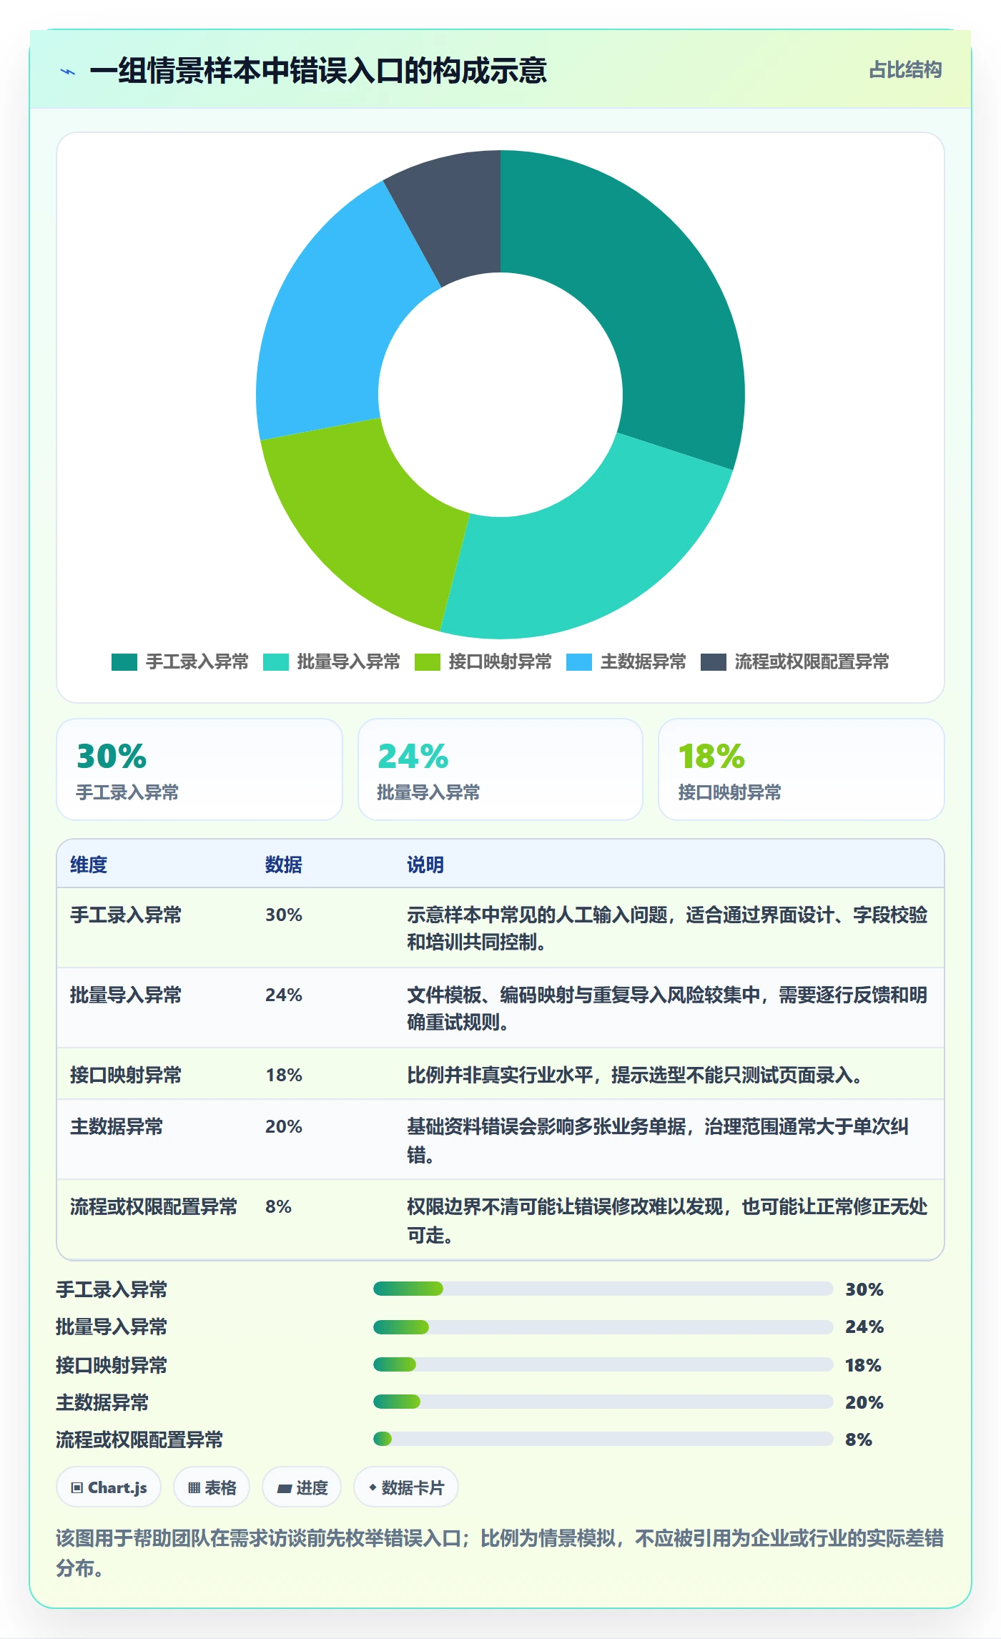
Task: Select 接口映射异常 cell in table
Action: pos(126,1075)
